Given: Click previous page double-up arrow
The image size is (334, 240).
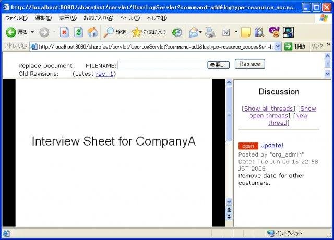Looking at the screenshot, I should point(229,210).
